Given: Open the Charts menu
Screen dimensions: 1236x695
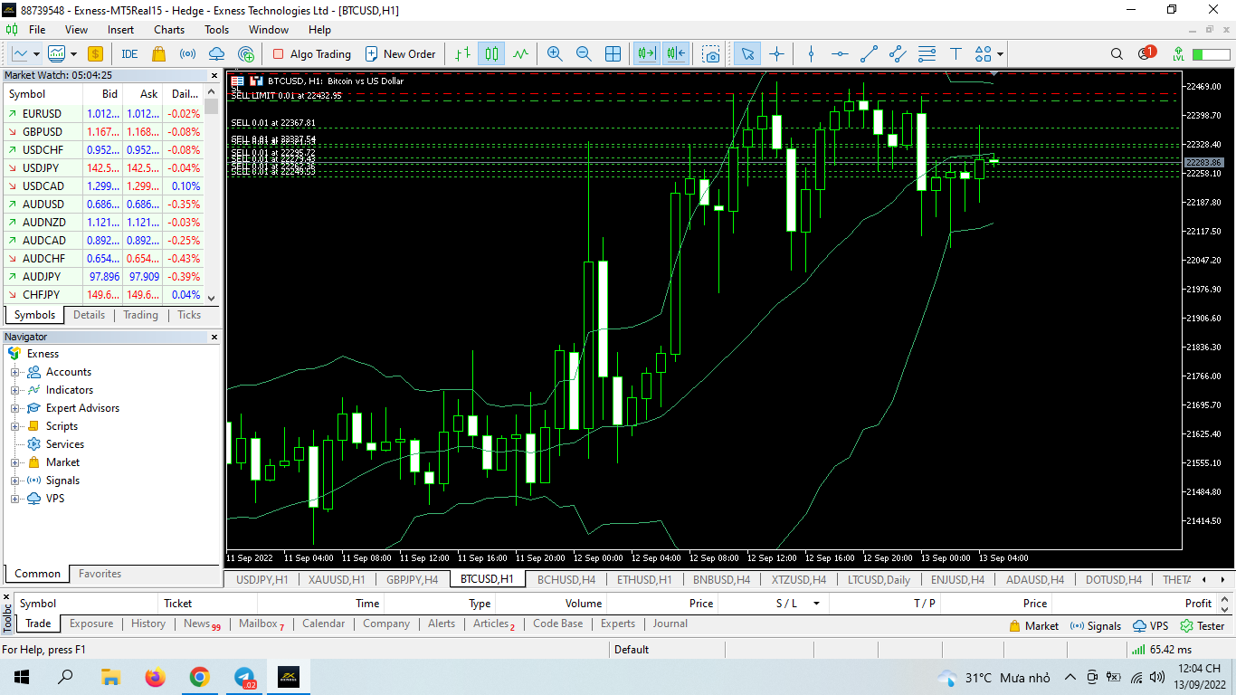Looking at the screenshot, I should pos(169,30).
